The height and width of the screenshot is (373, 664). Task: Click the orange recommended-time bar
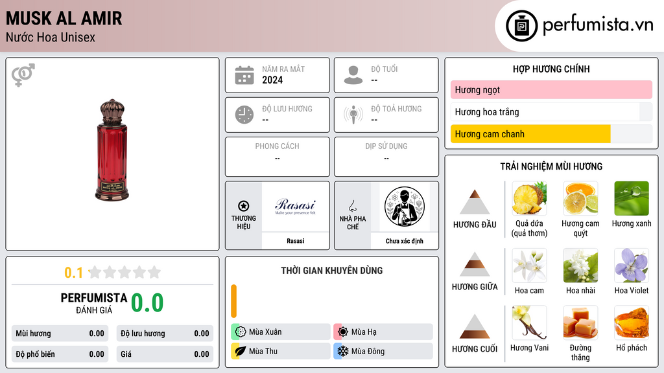click(233, 301)
